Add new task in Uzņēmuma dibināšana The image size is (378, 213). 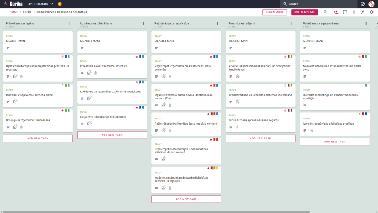click(x=112, y=135)
